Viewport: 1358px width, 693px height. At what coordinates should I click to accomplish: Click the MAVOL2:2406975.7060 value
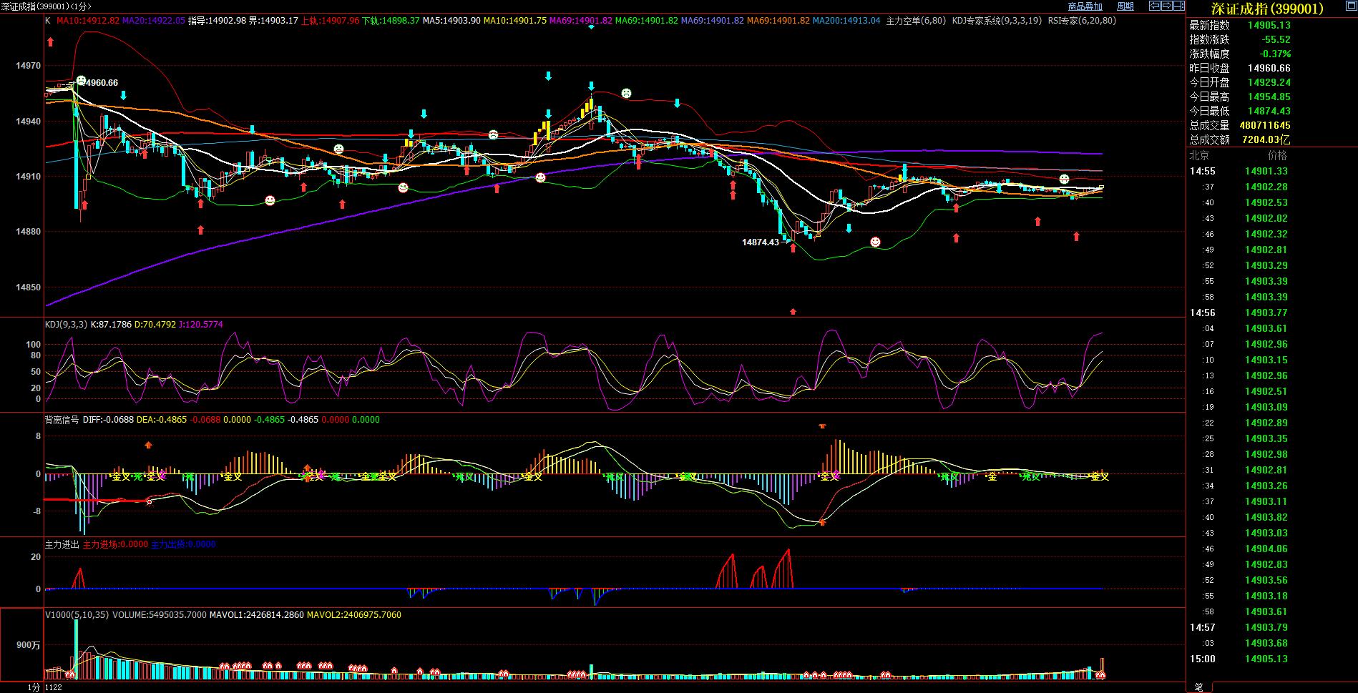pyautogui.click(x=354, y=615)
